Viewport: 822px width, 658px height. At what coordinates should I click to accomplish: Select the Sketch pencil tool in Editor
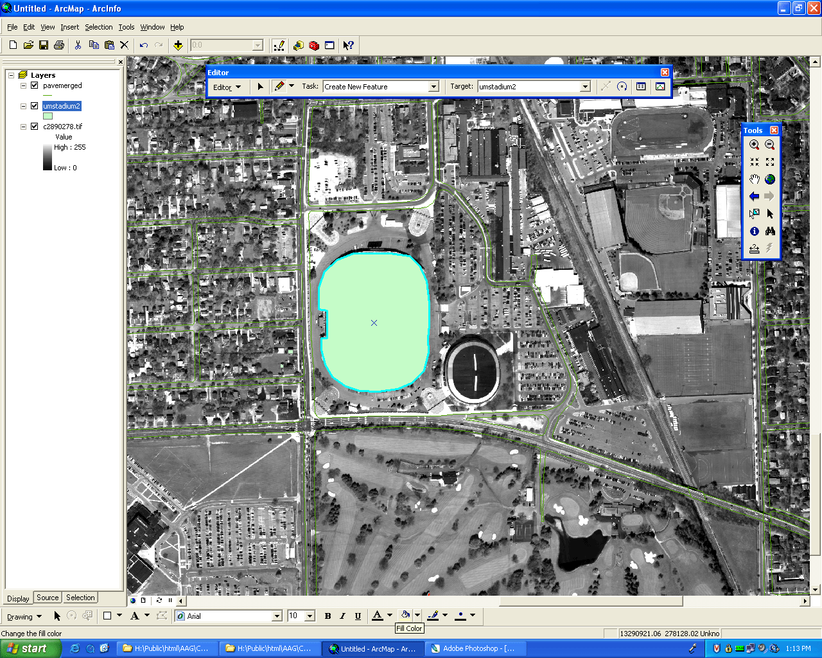click(x=279, y=86)
